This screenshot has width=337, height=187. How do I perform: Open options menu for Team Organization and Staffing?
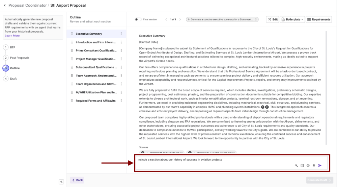click(121, 84)
